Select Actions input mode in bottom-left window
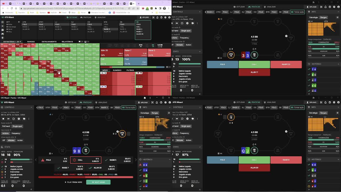 5,133
